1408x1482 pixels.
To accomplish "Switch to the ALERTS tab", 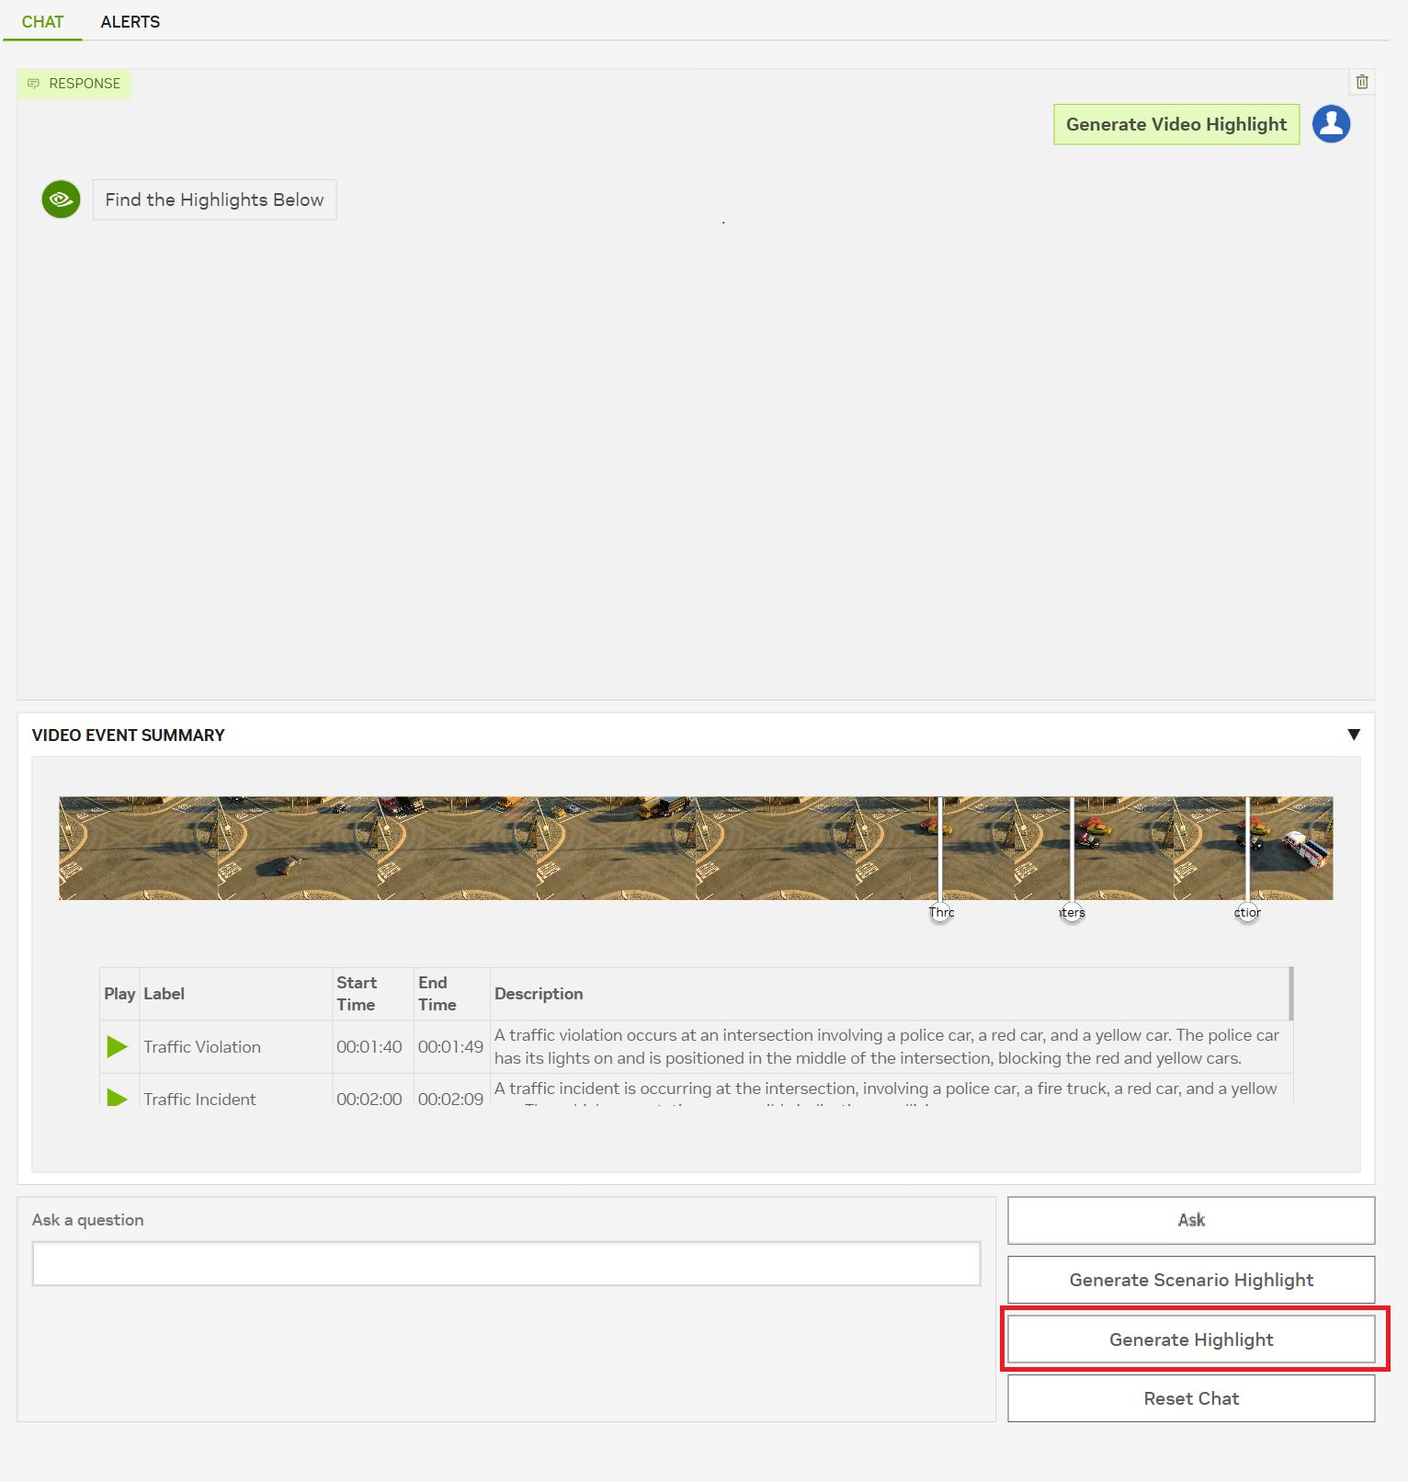I will pyautogui.click(x=130, y=22).
